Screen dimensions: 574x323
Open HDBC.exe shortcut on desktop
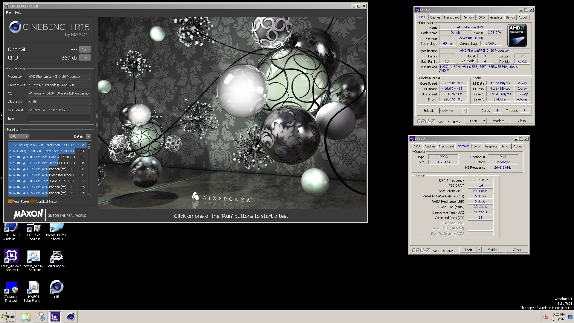[x=33, y=232]
